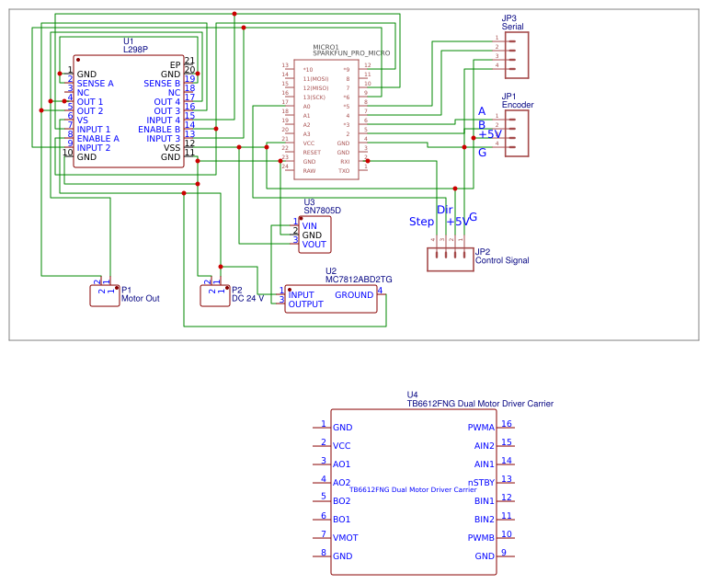This screenshot has width=708, height=584.
Task: Click the SENSE B pin label on L298P
Action: coord(162,84)
